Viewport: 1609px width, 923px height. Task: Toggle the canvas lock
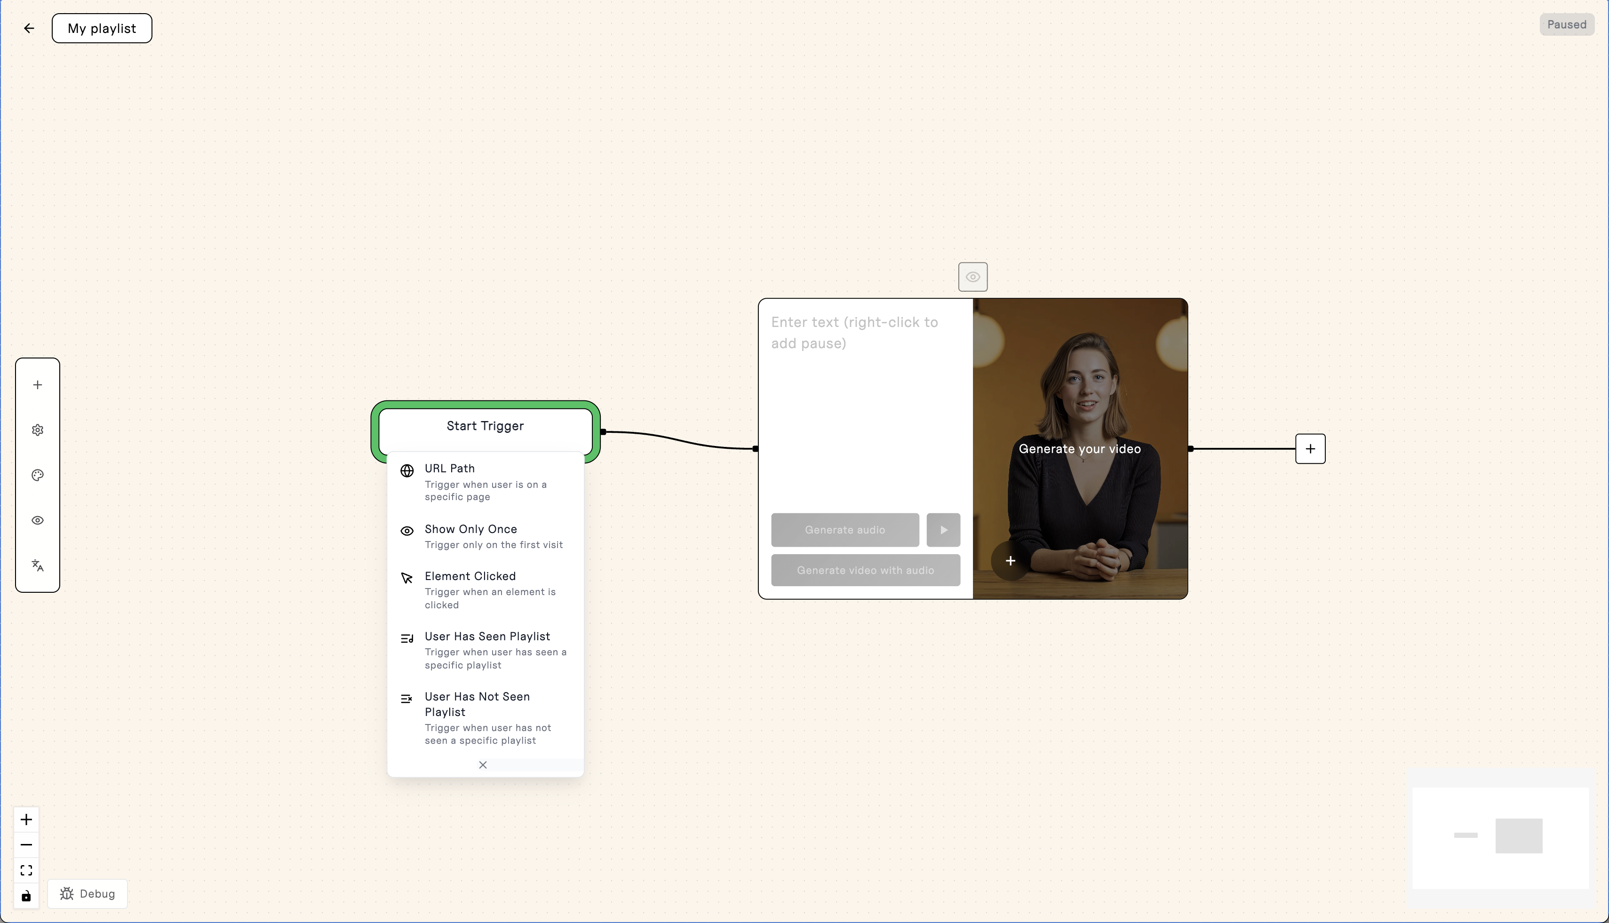pos(26,896)
